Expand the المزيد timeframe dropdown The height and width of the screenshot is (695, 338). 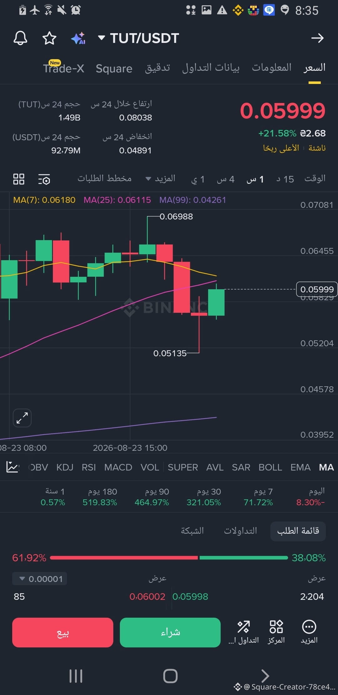161,179
